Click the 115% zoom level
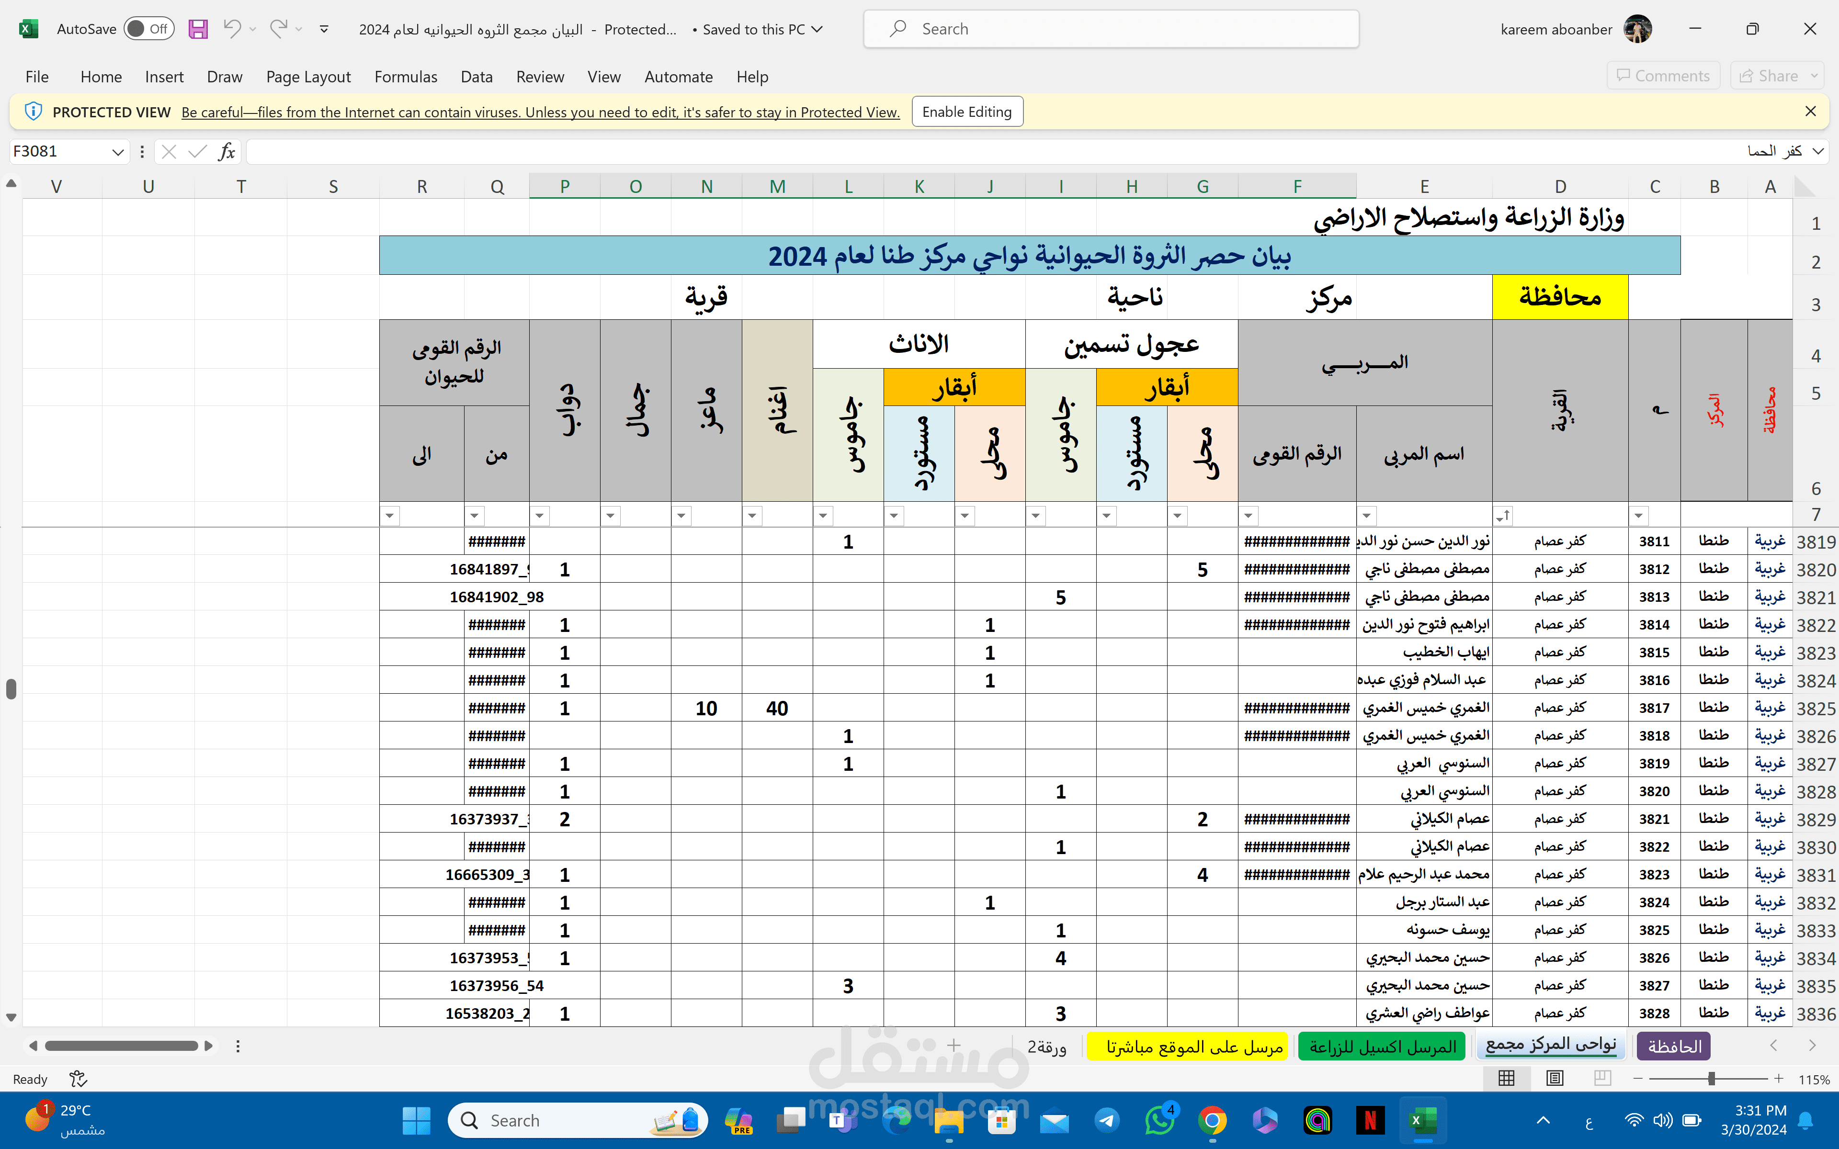The height and width of the screenshot is (1149, 1839). [x=1814, y=1079]
